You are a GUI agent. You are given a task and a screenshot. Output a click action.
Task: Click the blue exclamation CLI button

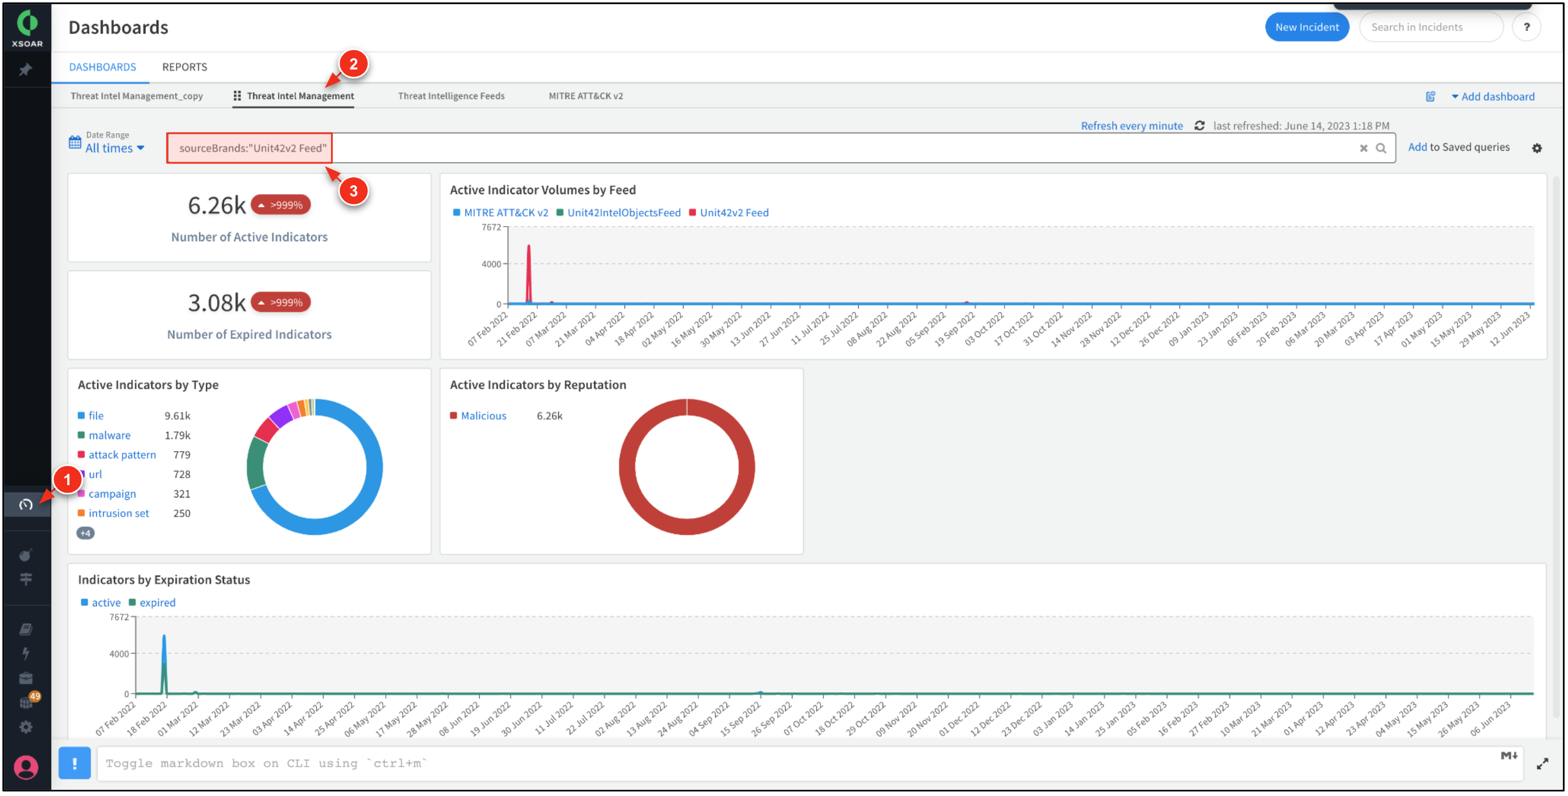(x=74, y=763)
